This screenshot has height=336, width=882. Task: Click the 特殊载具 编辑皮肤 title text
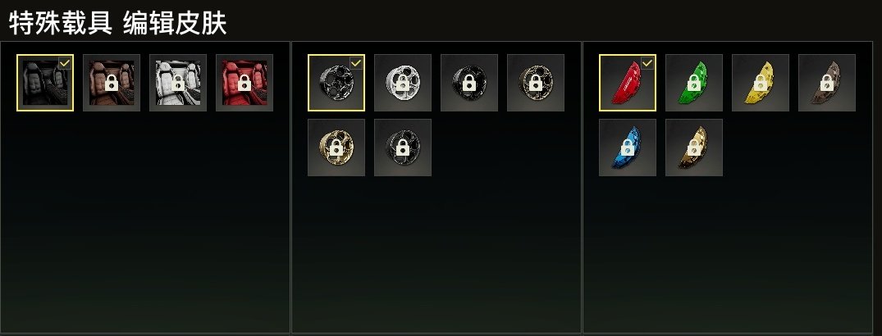pos(117,24)
